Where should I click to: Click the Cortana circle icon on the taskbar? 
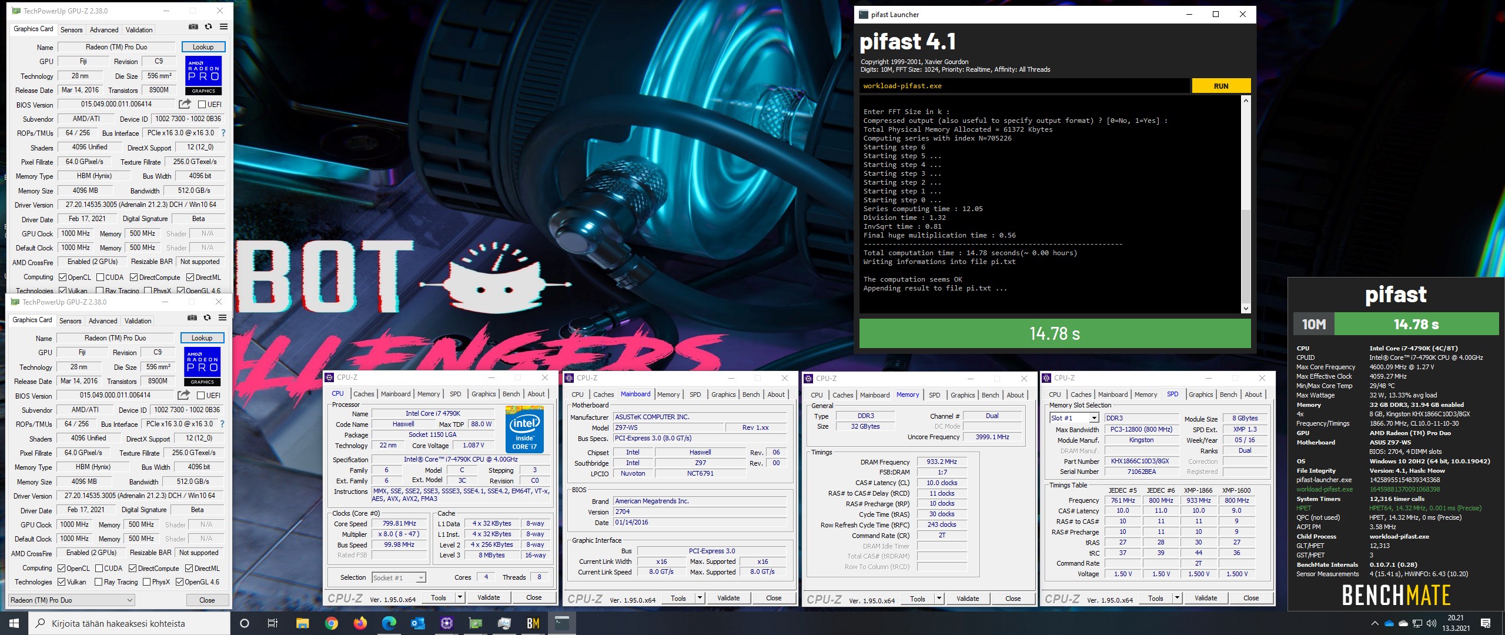[x=245, y=623]
